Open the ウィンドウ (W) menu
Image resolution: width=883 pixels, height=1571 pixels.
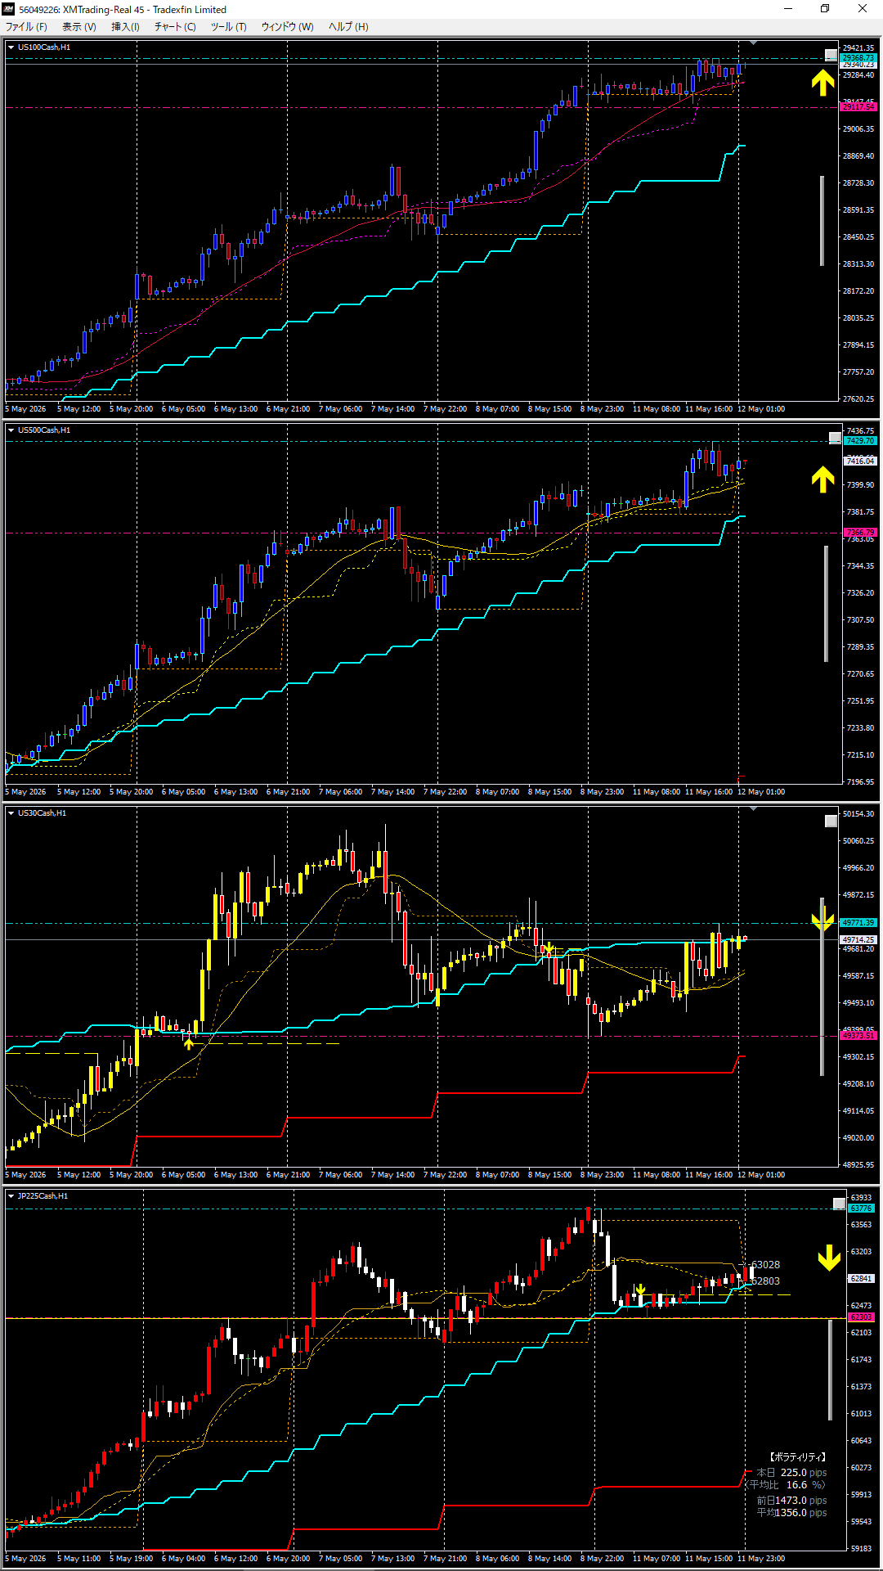pos(287,27)
